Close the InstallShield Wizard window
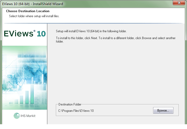 coord(179,3)
